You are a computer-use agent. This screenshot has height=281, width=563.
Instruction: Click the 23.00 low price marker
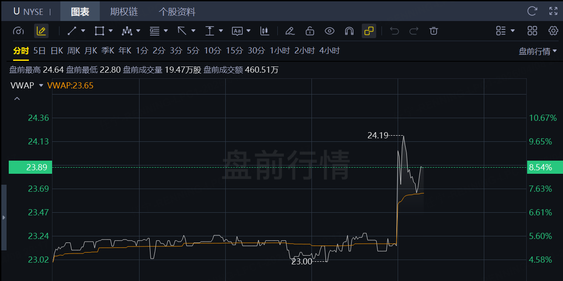pos(302,262)
